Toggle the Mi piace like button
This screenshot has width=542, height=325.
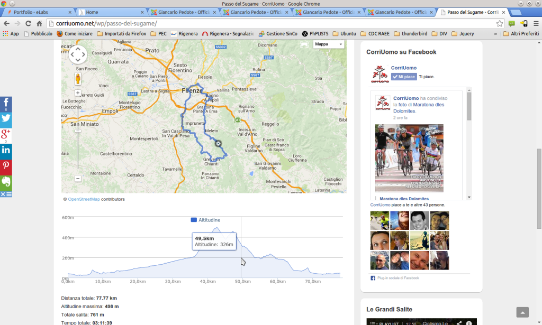pos(404,77)
